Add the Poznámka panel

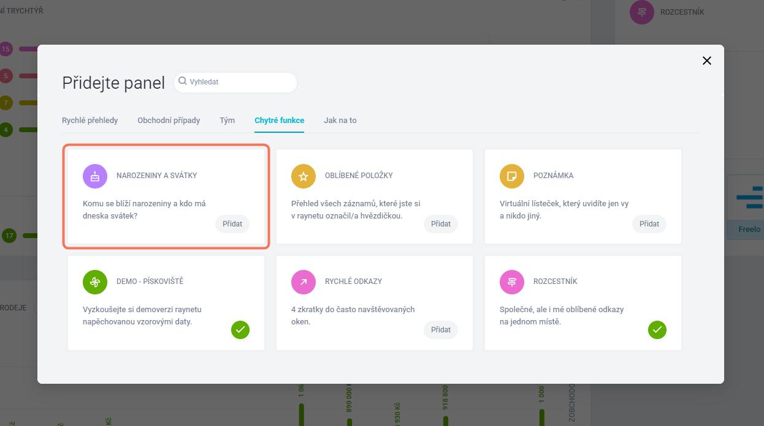click(649, 224)
